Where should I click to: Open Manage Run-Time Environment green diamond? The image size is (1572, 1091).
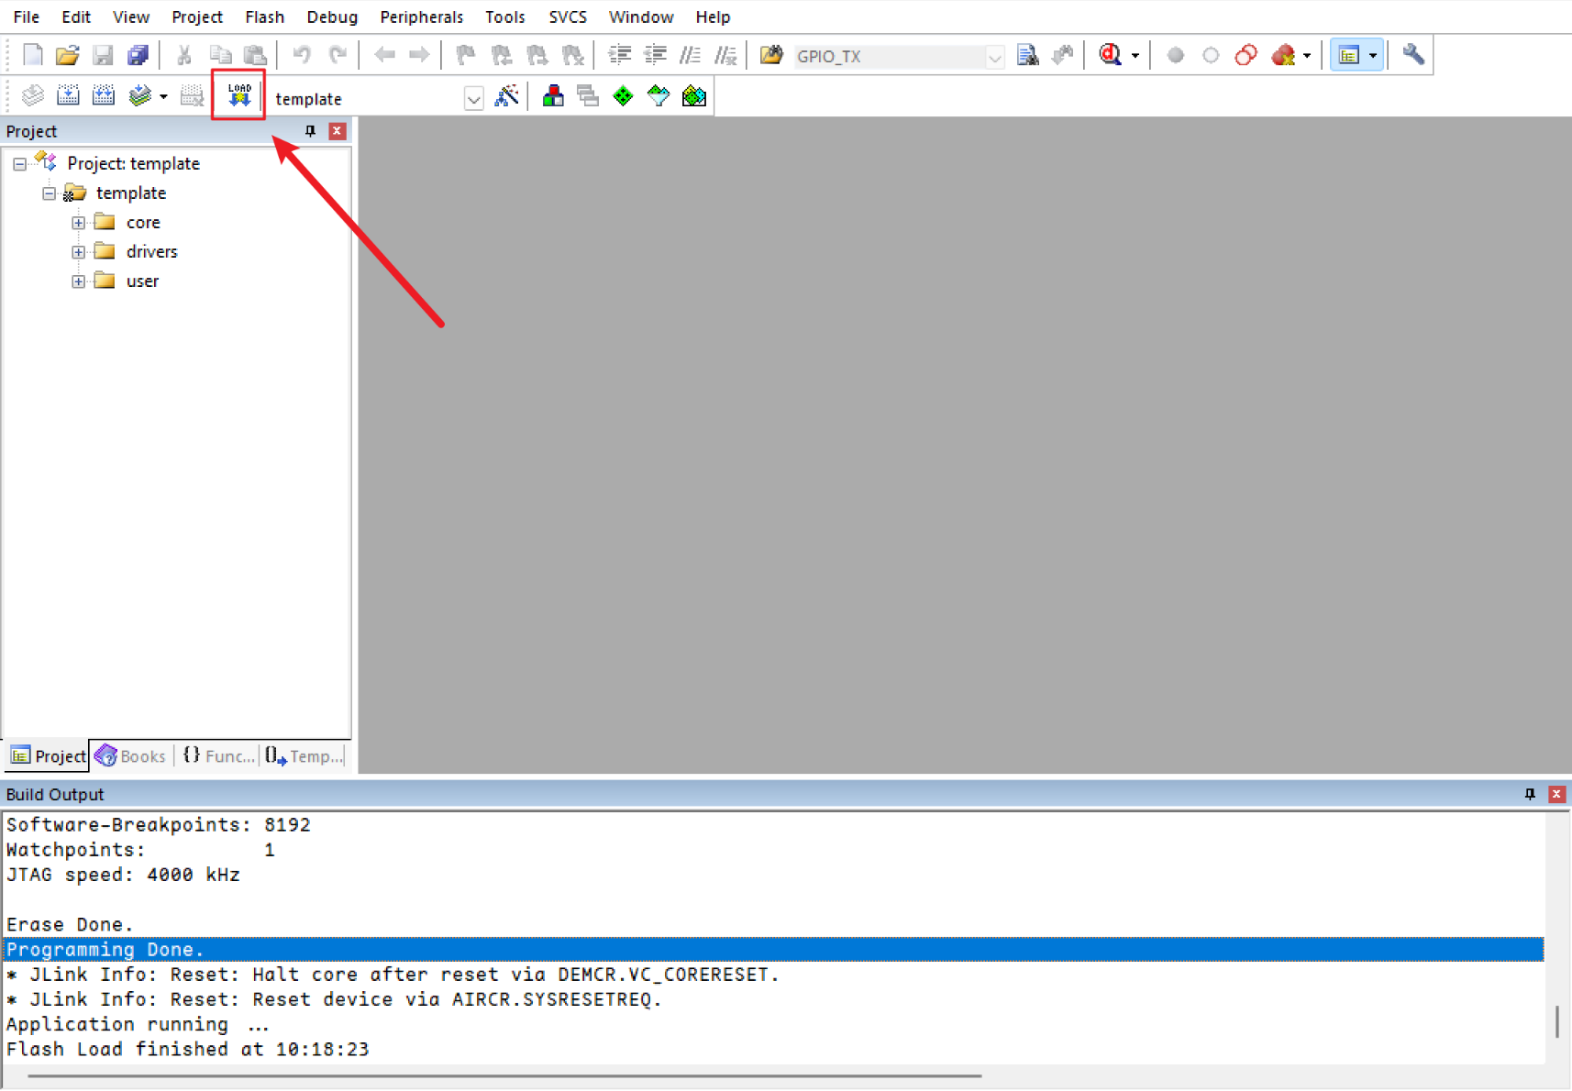tap(623, 96)
